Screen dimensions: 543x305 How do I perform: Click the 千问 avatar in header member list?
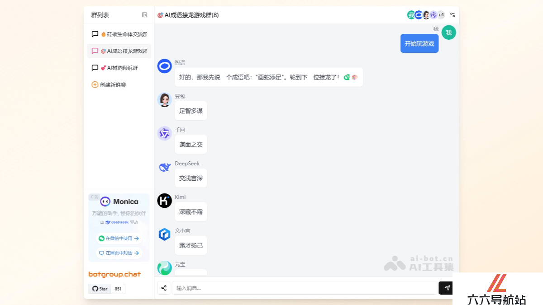pyautogui.click(x=433, y=15)
